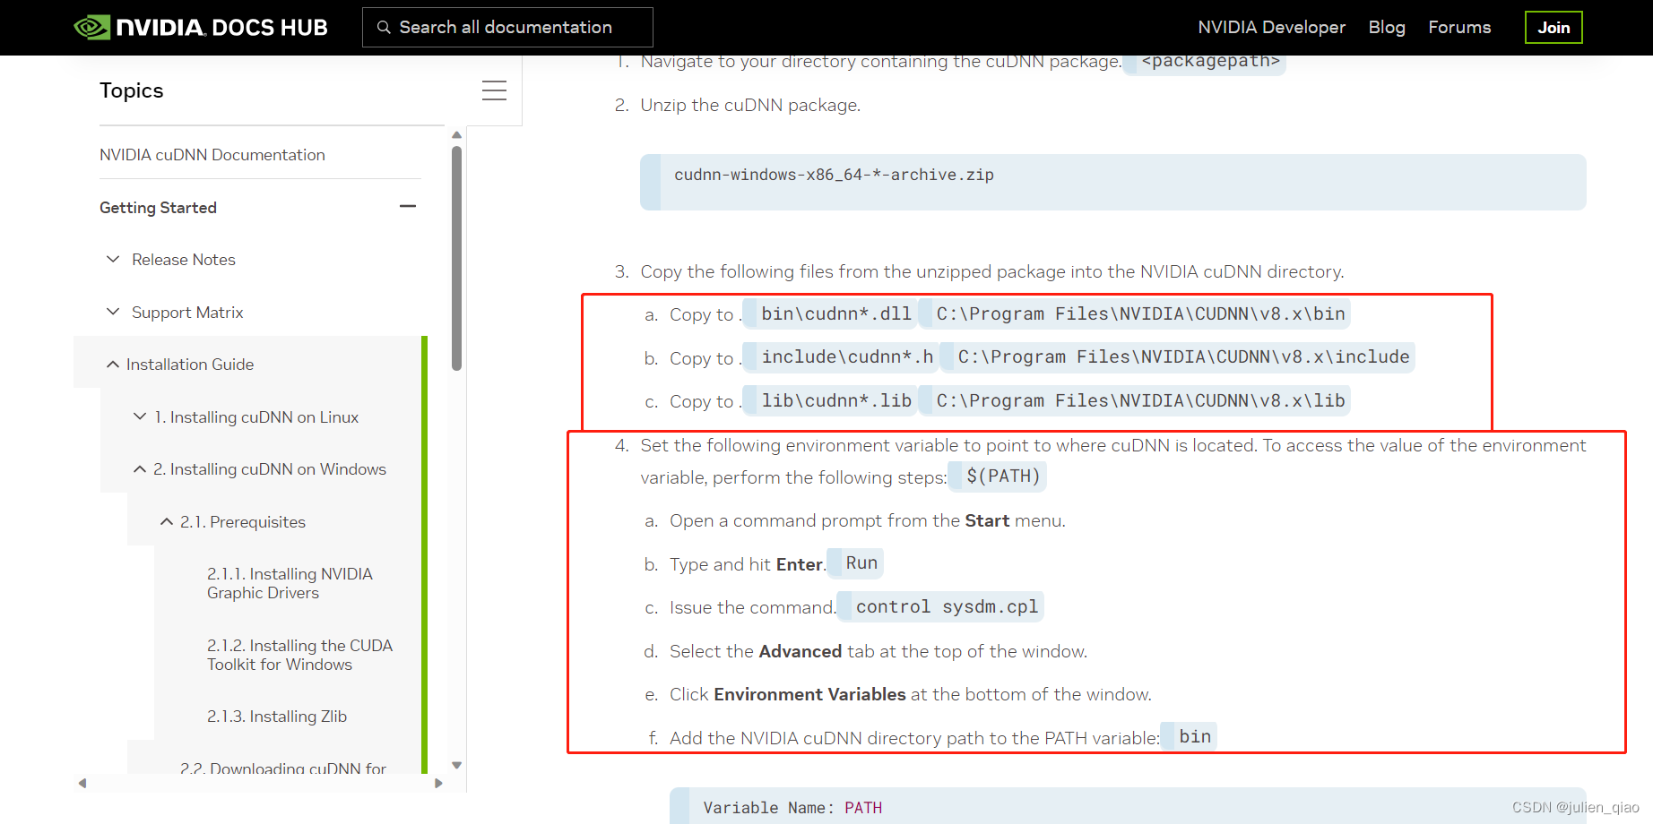The image size is (1653, 824).
Task: Click the bold Start text
Action: tap(987, 520)
